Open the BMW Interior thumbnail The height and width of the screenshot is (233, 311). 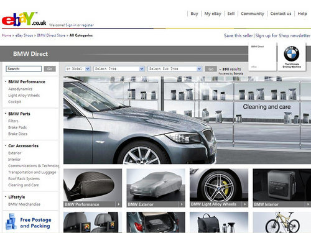click(282, 185)
